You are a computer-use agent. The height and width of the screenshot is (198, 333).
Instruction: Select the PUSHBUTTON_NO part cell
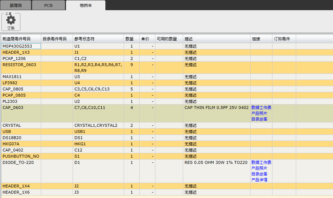point(21,156)
